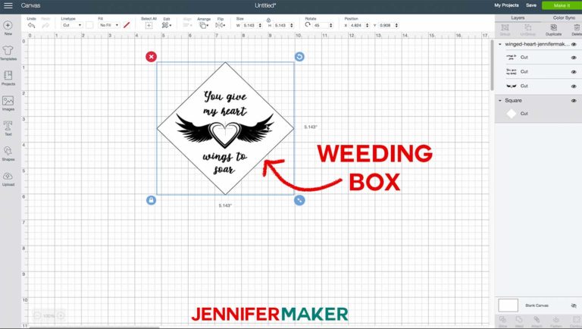This screenshot has width=582, height=329.
Task: Click the Untitled* project title
Action: click(265, 5)
